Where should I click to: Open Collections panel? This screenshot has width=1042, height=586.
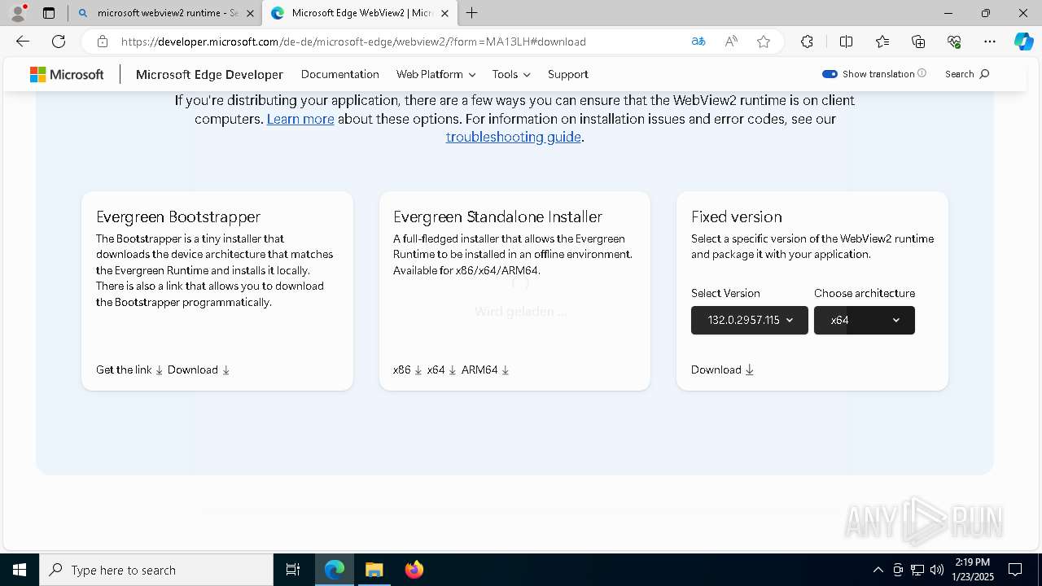click(918, 42)
